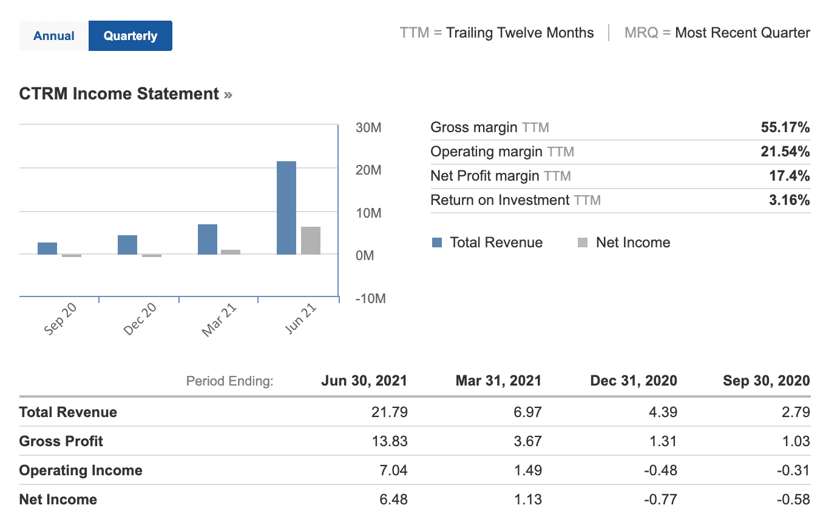The image size is (823, 525).
Task: Click the 30M y-axis label
Action: click(369, 128)
